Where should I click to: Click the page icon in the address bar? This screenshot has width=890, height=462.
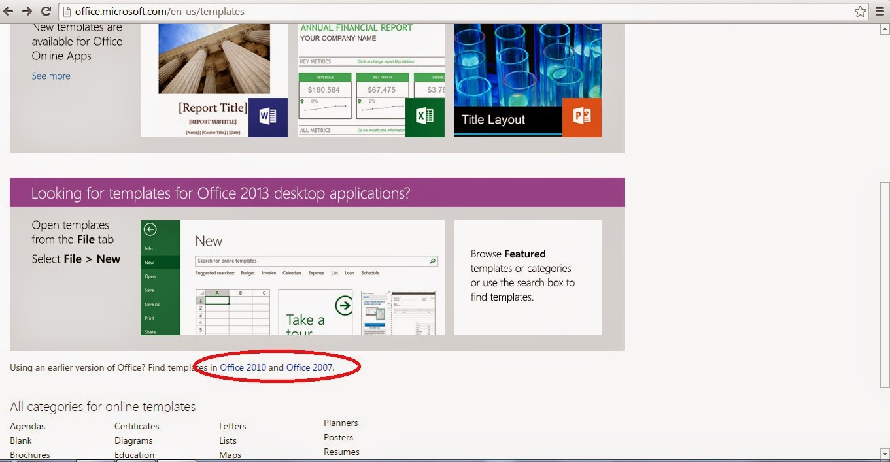[x=66, y=11]
